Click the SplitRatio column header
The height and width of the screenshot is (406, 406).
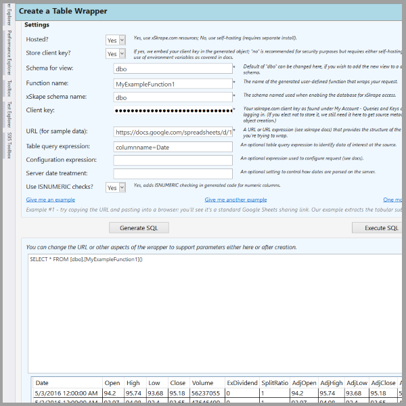pyautogui.click(x=275, y=383)
